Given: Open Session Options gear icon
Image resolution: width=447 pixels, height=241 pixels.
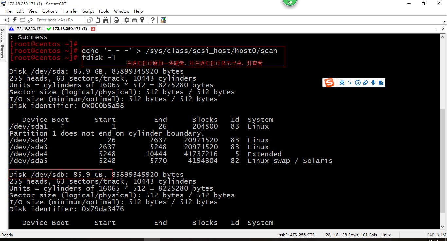Looking at the screenshot, I should tap(127, 20).
